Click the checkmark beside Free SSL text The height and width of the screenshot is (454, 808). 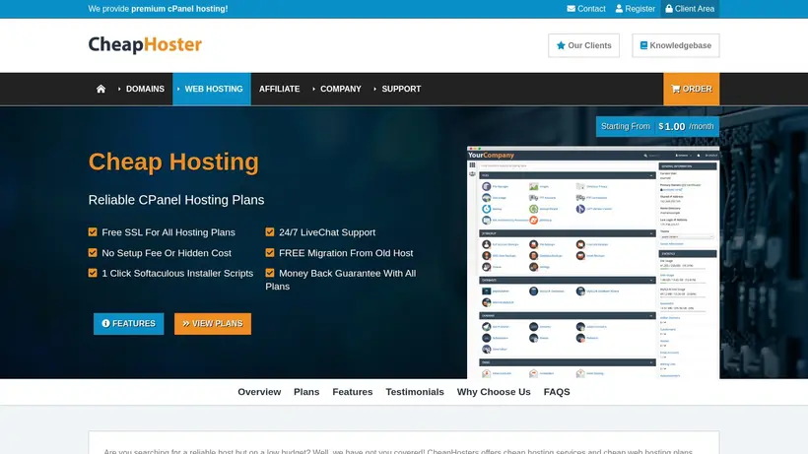pos(93,232)
